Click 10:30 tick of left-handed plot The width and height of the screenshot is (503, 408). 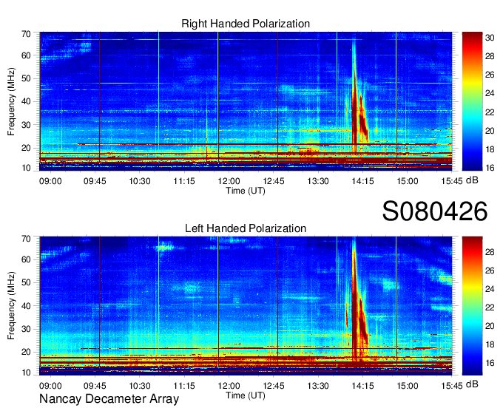click(x=140, y=386)
